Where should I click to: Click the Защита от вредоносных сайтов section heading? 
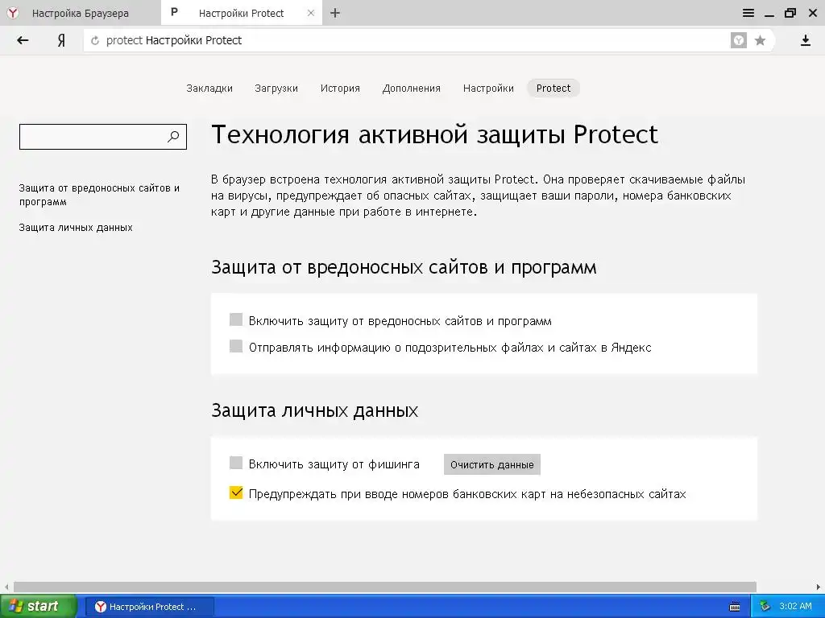(x=404, y=267)
